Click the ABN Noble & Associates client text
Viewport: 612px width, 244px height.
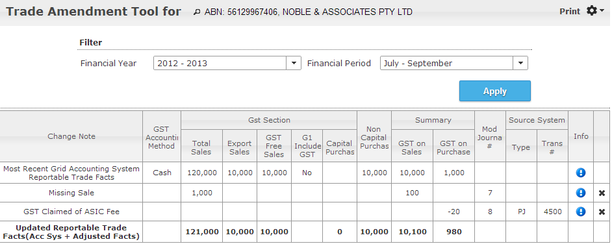tap(309, 12)
